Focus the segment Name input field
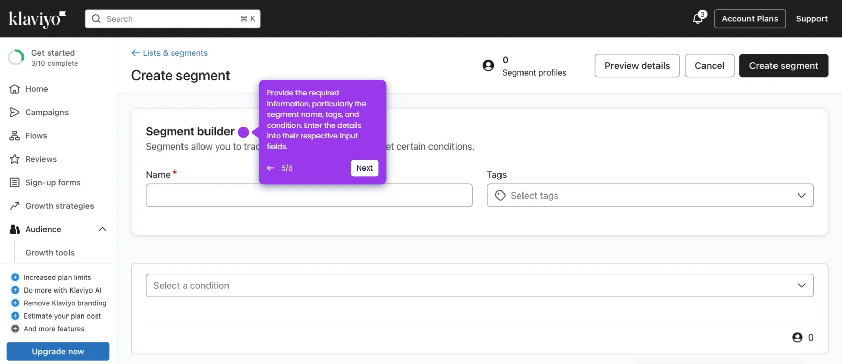 (309, 196)
